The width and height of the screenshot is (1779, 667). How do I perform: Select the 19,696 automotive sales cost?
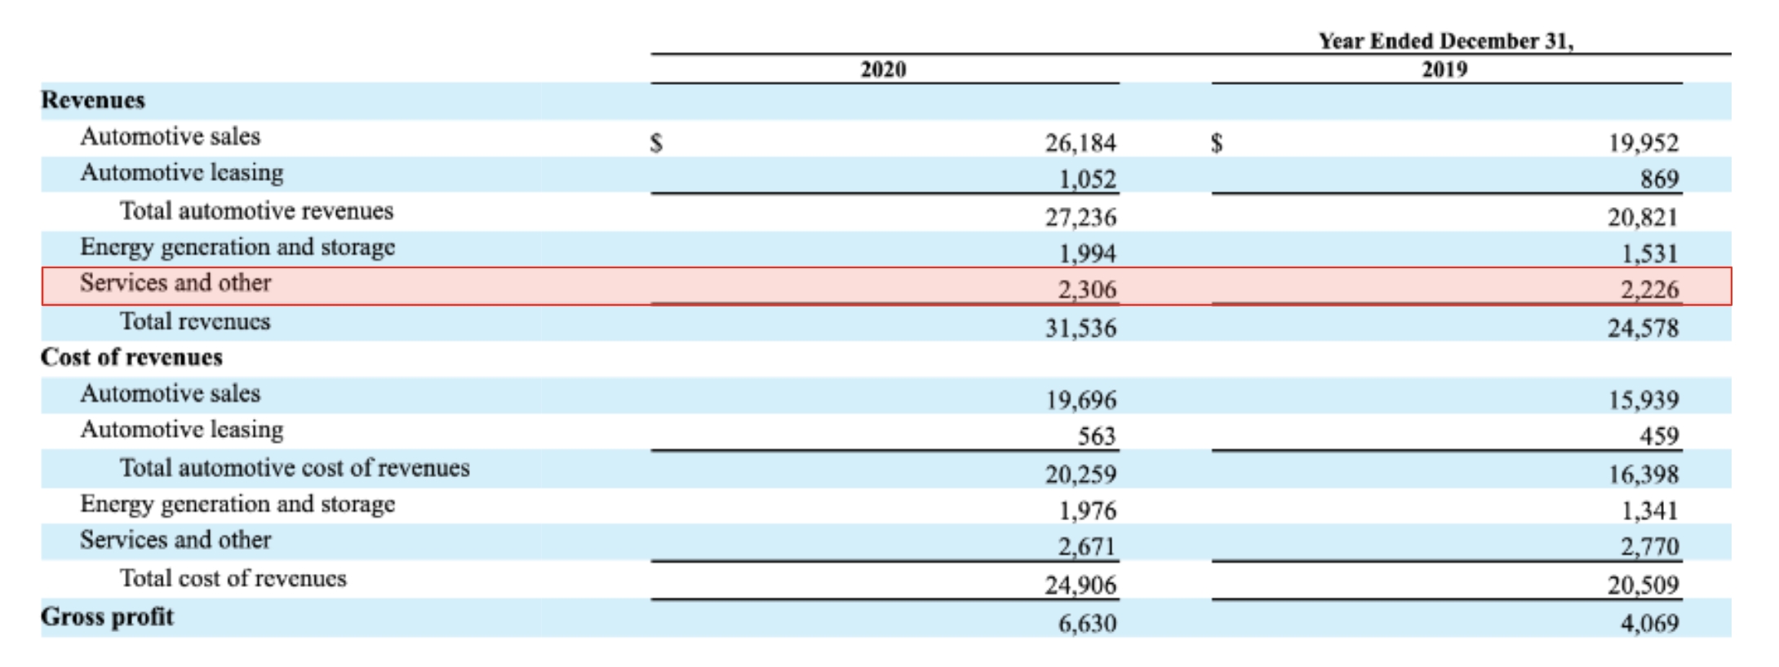tap(1080, 400)
